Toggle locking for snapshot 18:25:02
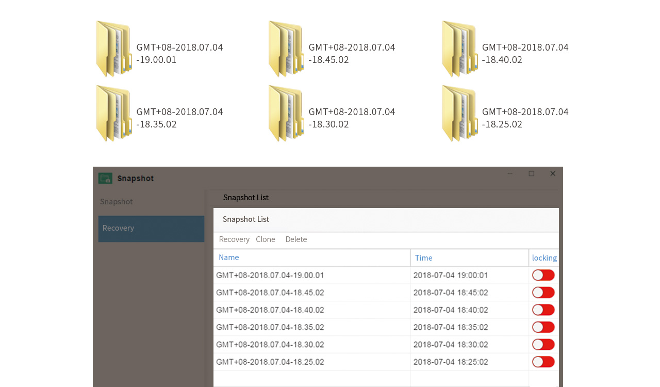The image size is (660, 387). coord(543,362)
